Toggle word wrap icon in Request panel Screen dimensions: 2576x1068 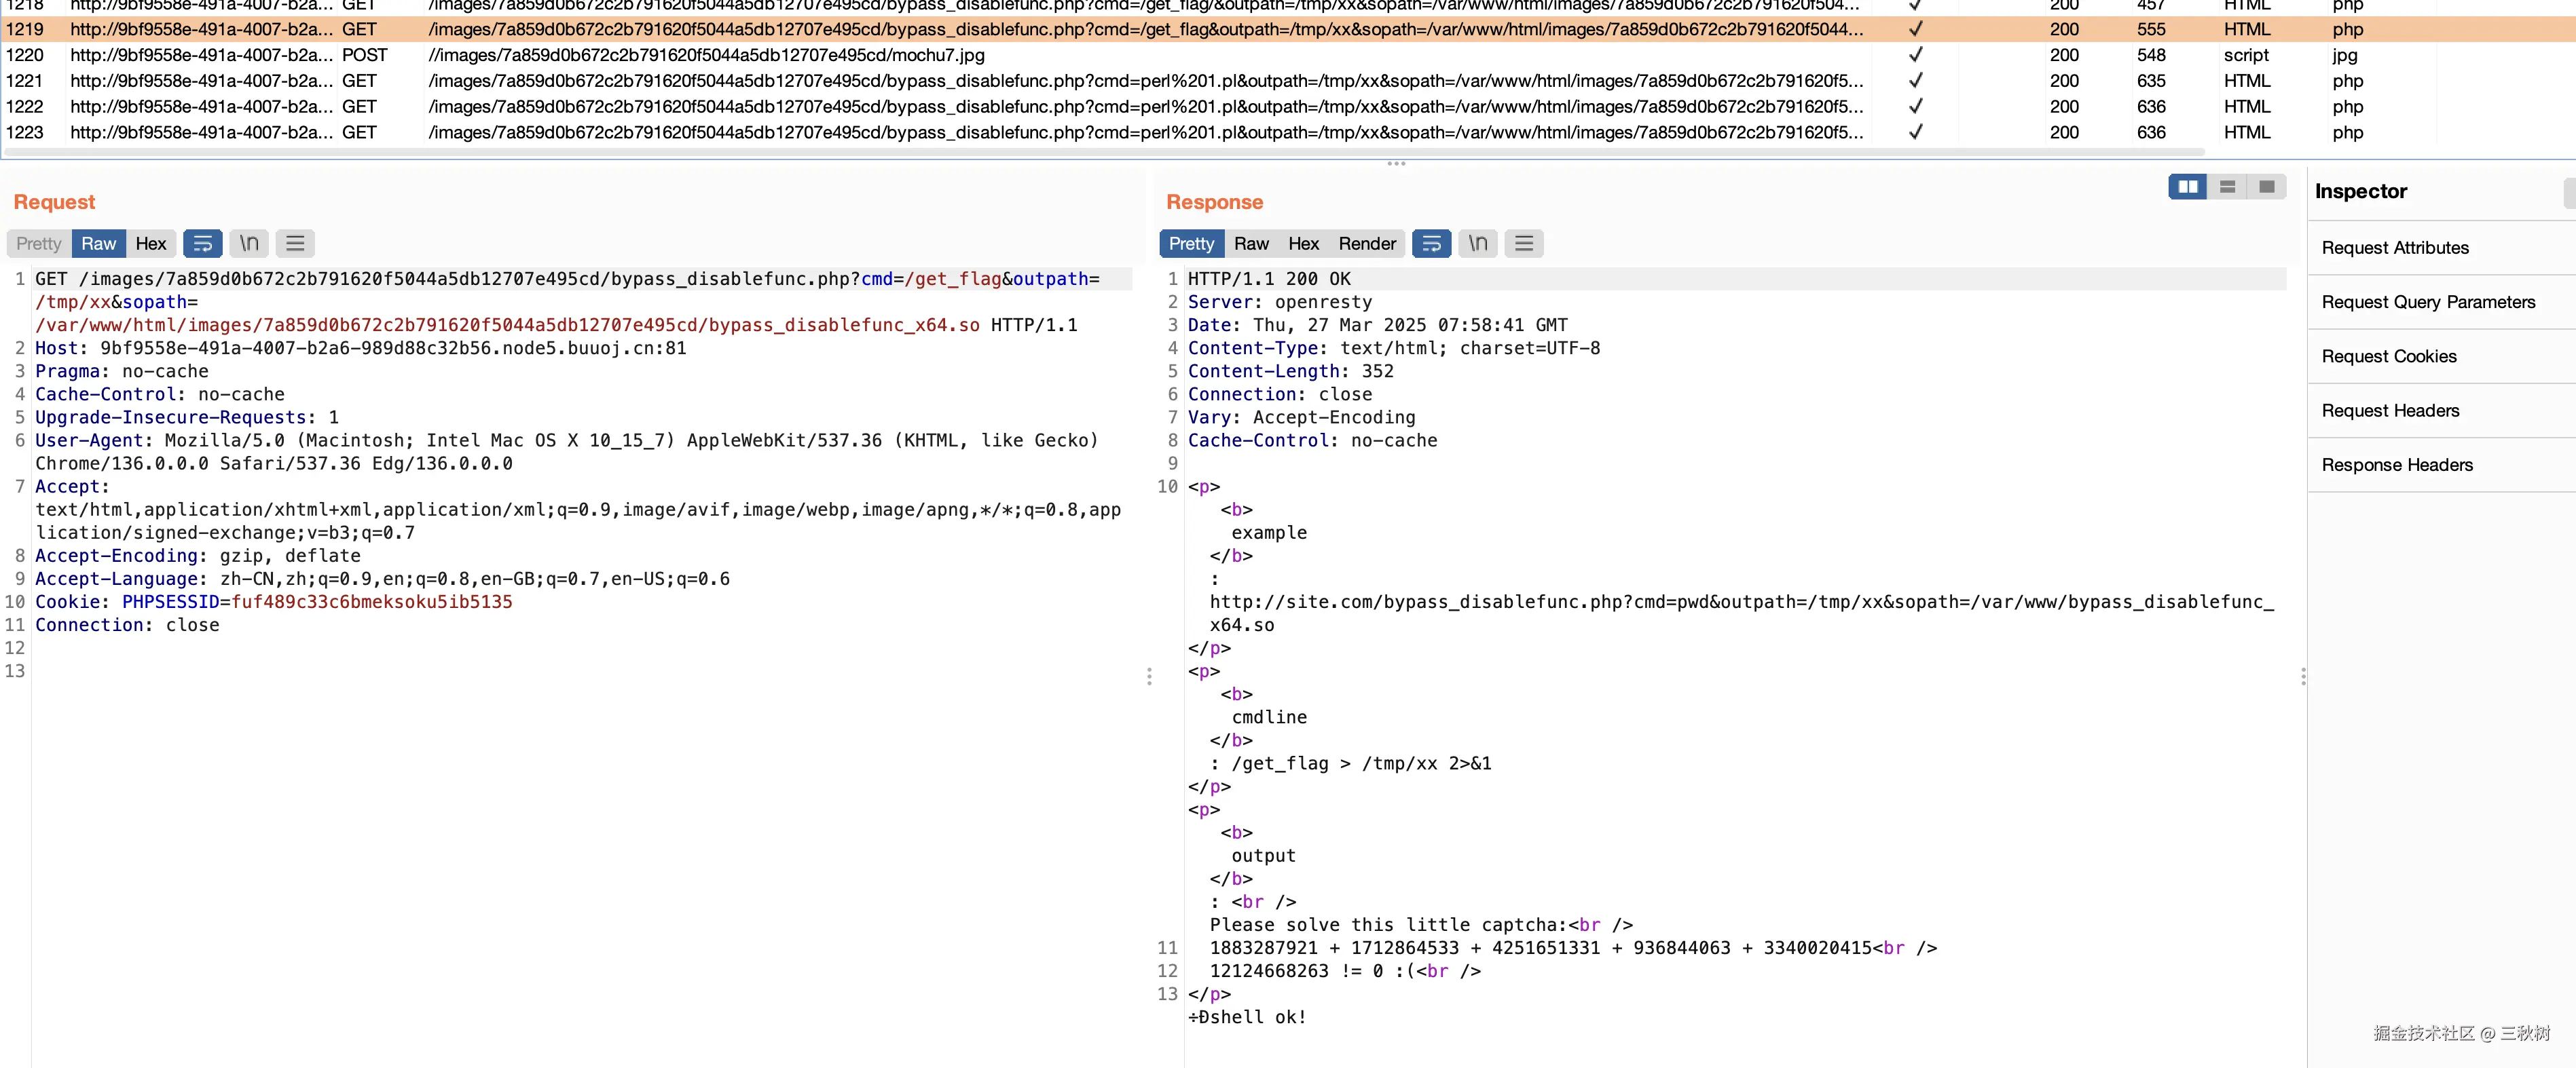202,244
